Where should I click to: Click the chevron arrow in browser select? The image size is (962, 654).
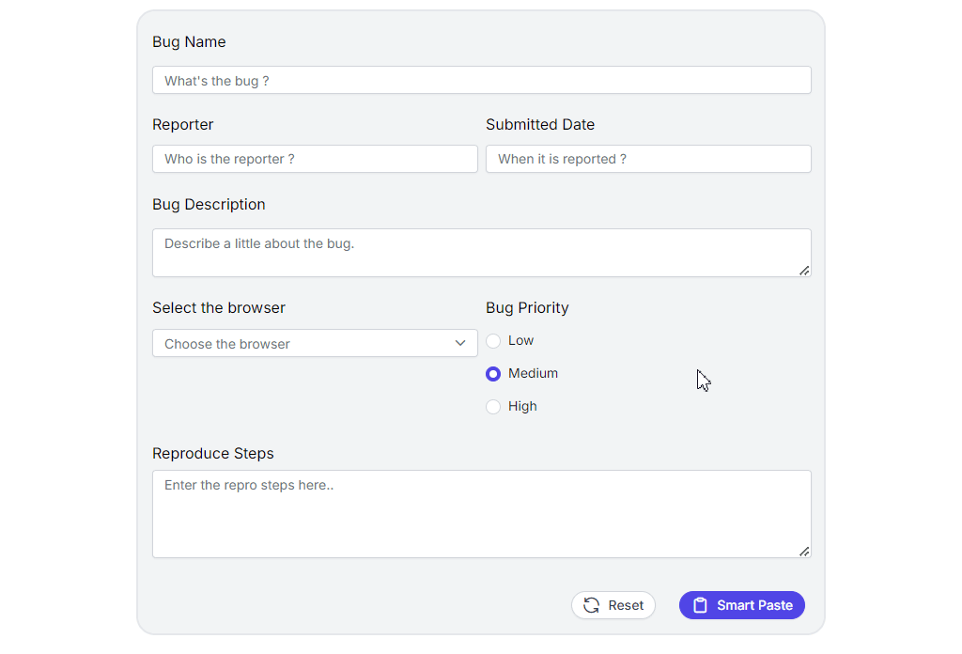pyautogui.click(x=460, y=343)
